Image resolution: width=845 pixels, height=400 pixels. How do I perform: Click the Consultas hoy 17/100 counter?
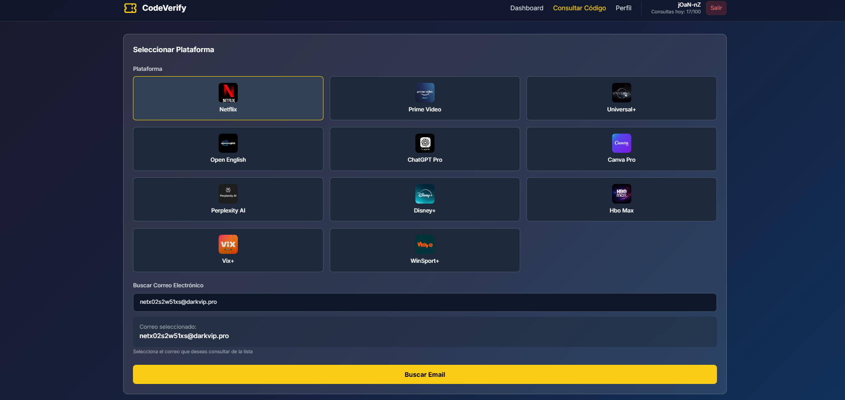pyautogui.click(x=676, y=12)
